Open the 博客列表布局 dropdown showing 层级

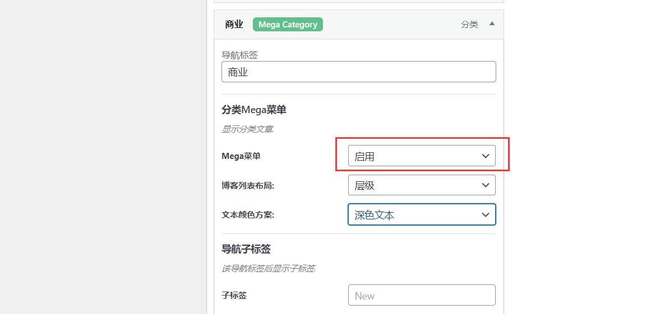coord(422,185)
